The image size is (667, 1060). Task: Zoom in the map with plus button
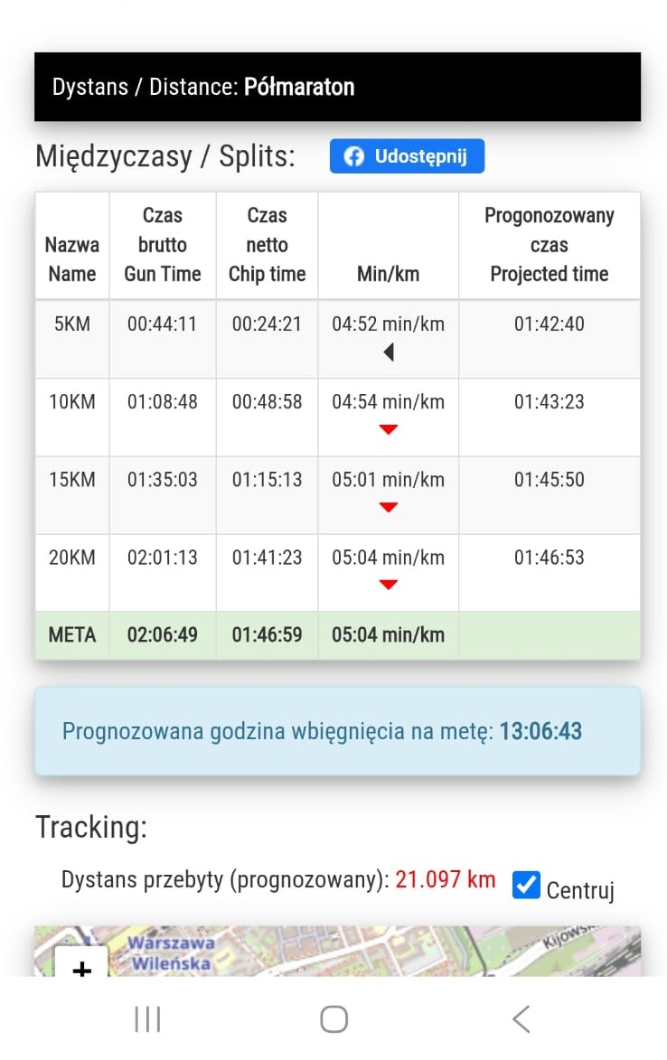click(81, 964)
